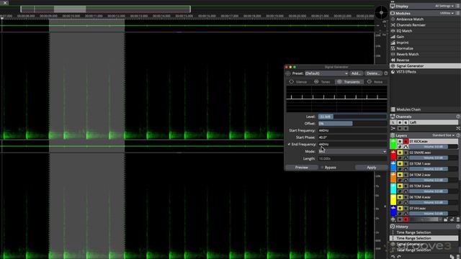Click the 01 KICK.wav volume slider
Screen dimensions: 461x259
coord(434,147)
